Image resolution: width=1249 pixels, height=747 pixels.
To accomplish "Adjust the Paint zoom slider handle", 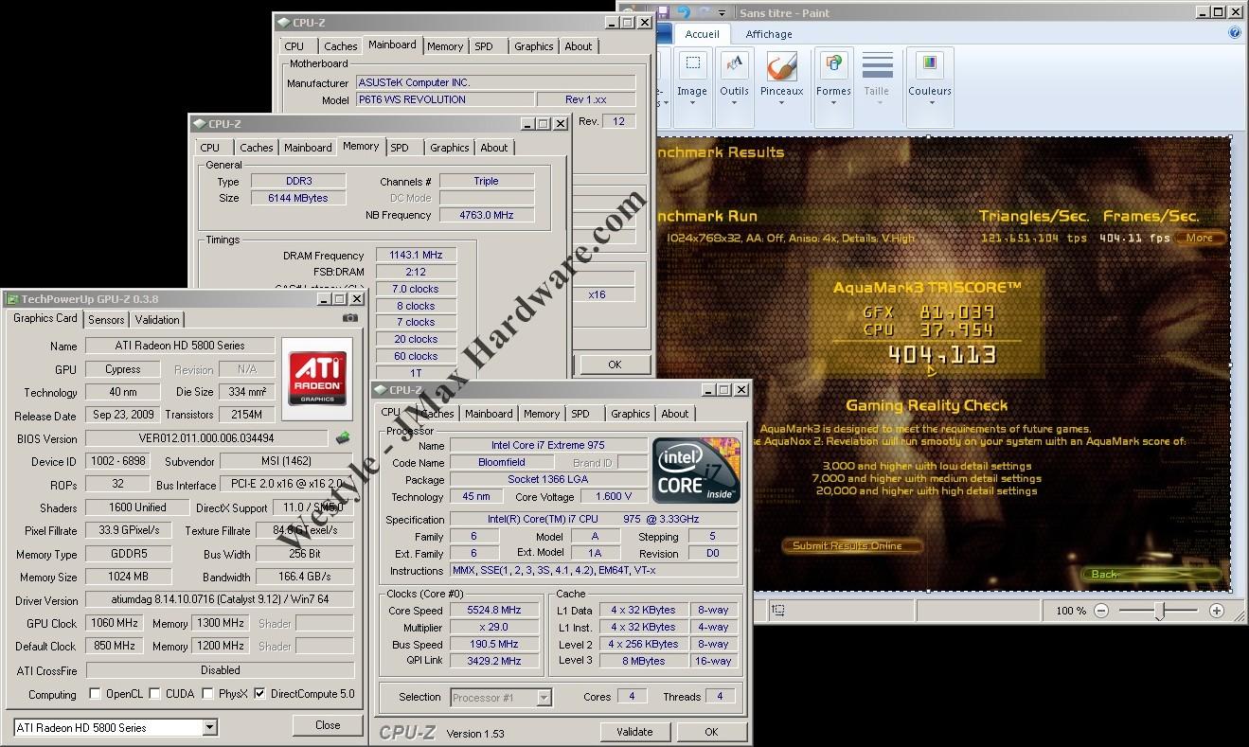I will (x=1160, y=612).
